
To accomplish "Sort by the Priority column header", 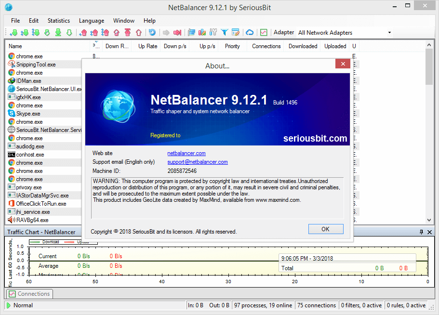I will (x=232, y=46).
